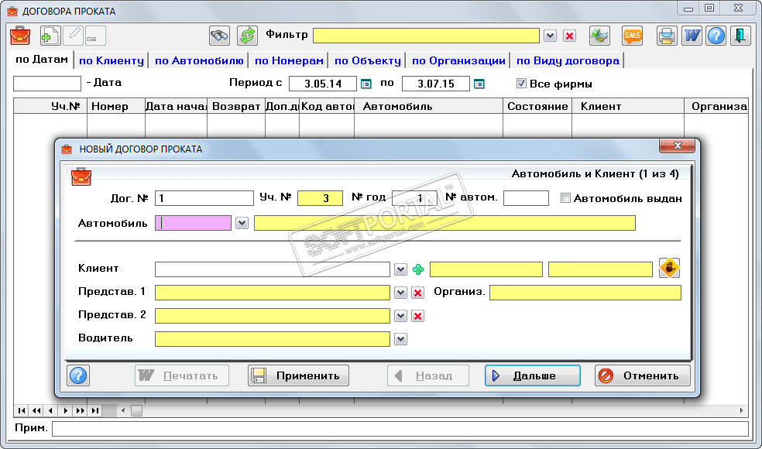Screen dimensions: 762x449
Task: Click the Фильтр yellow text field
Action: point(426,36)
